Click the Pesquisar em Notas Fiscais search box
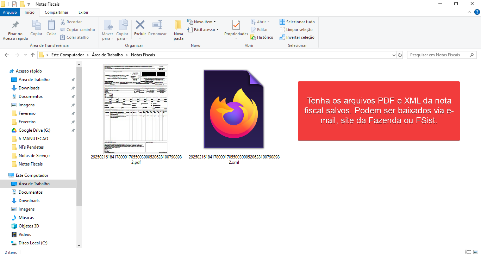 pos(438,55)
